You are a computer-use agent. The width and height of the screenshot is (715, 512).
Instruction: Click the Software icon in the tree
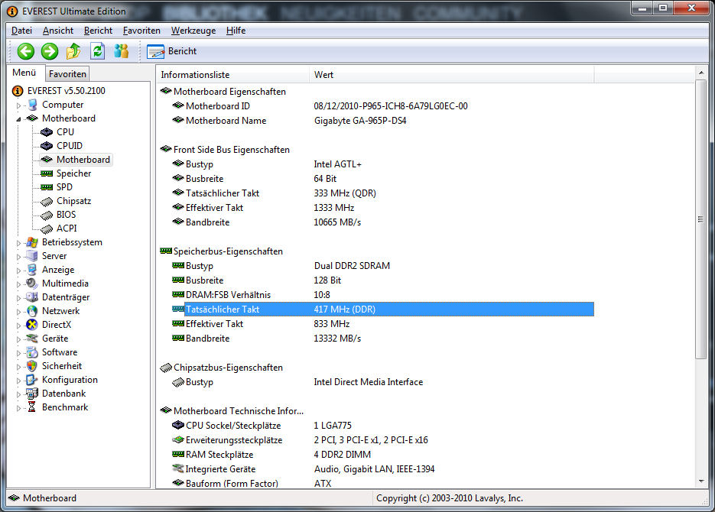(x=32, y=352)
